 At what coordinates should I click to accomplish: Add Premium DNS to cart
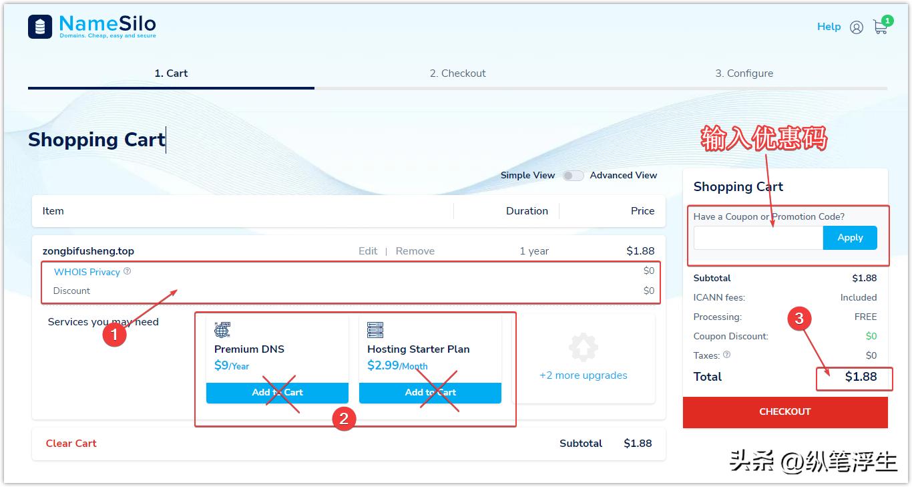[x=277, y=393]
